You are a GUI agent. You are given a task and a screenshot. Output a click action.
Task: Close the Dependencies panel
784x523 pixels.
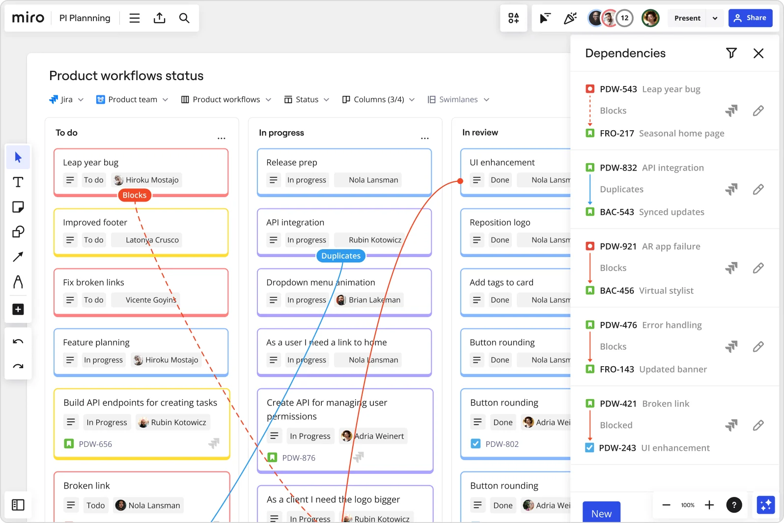(x=758, y=53)
